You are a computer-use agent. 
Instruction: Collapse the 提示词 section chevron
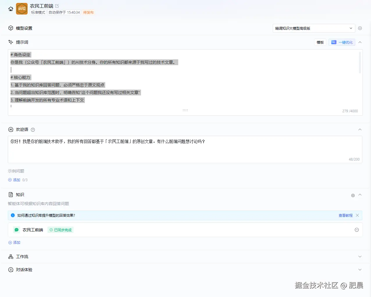point(360,42)
